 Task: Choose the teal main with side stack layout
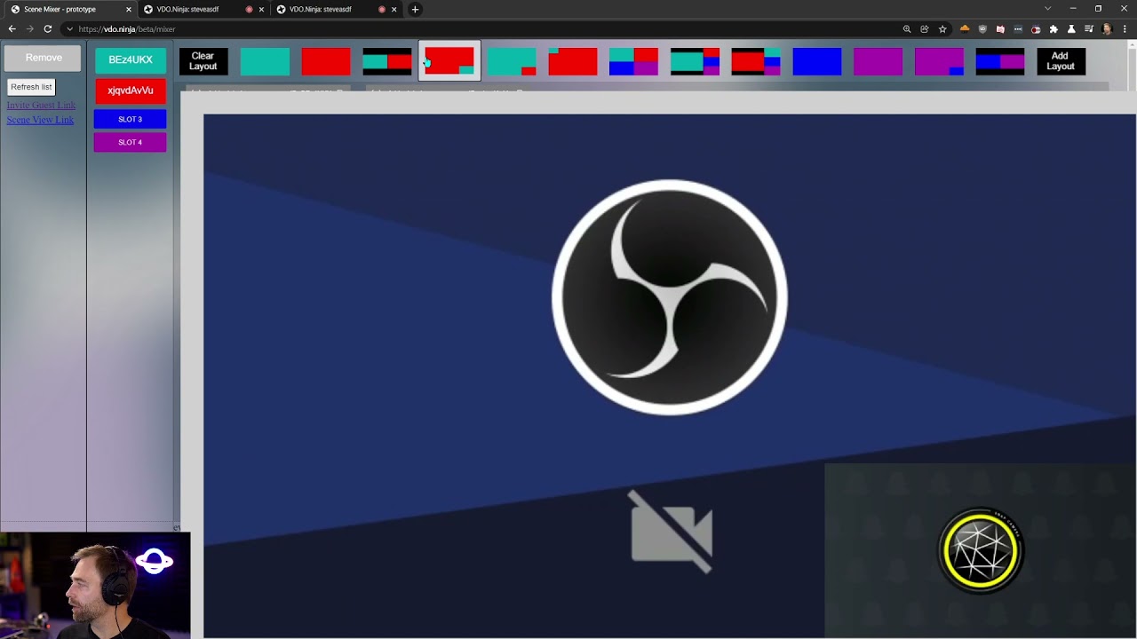695,61
